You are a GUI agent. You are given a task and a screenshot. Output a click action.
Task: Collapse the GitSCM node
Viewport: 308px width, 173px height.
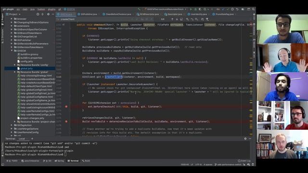[x=12, y=50]
